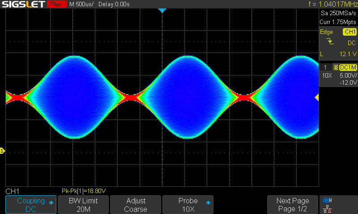Click the Pk-Pk[1]=18.80V measurement
Screen dimensions: 358x214
click(84, 191)
